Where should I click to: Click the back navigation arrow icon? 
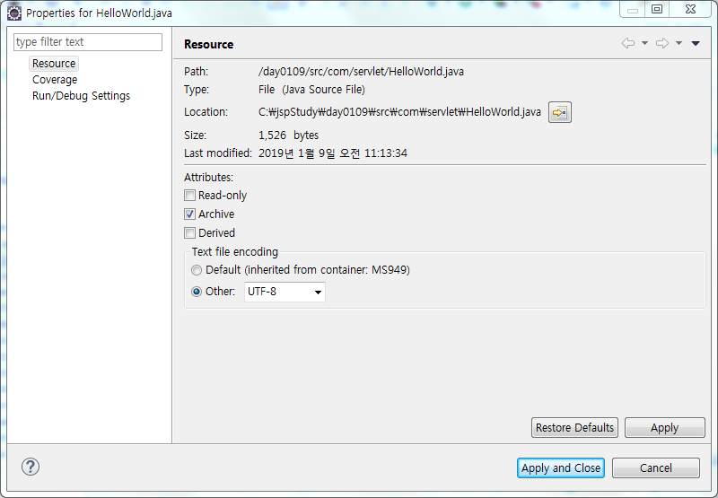pos(627,43)
